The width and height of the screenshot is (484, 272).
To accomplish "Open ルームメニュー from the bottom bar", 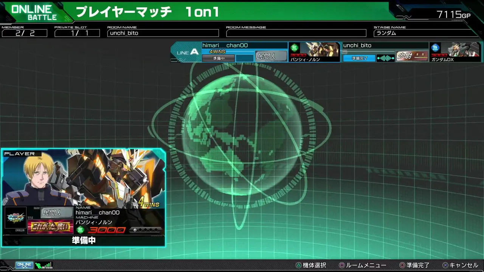I will [x=366, y=266].
